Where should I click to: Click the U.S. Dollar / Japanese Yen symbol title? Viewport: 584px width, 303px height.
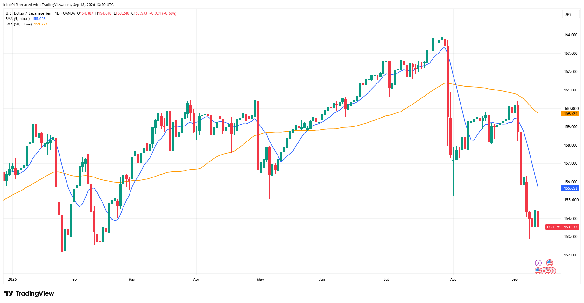coord(28,13)
